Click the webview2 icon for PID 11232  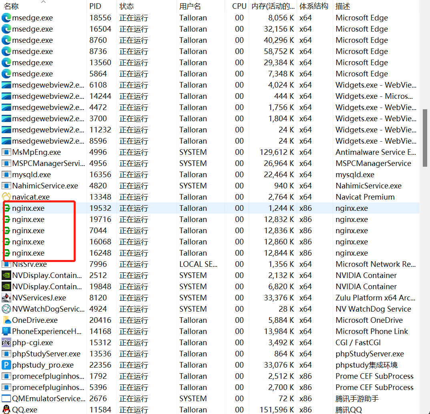(x=6, y=130)
